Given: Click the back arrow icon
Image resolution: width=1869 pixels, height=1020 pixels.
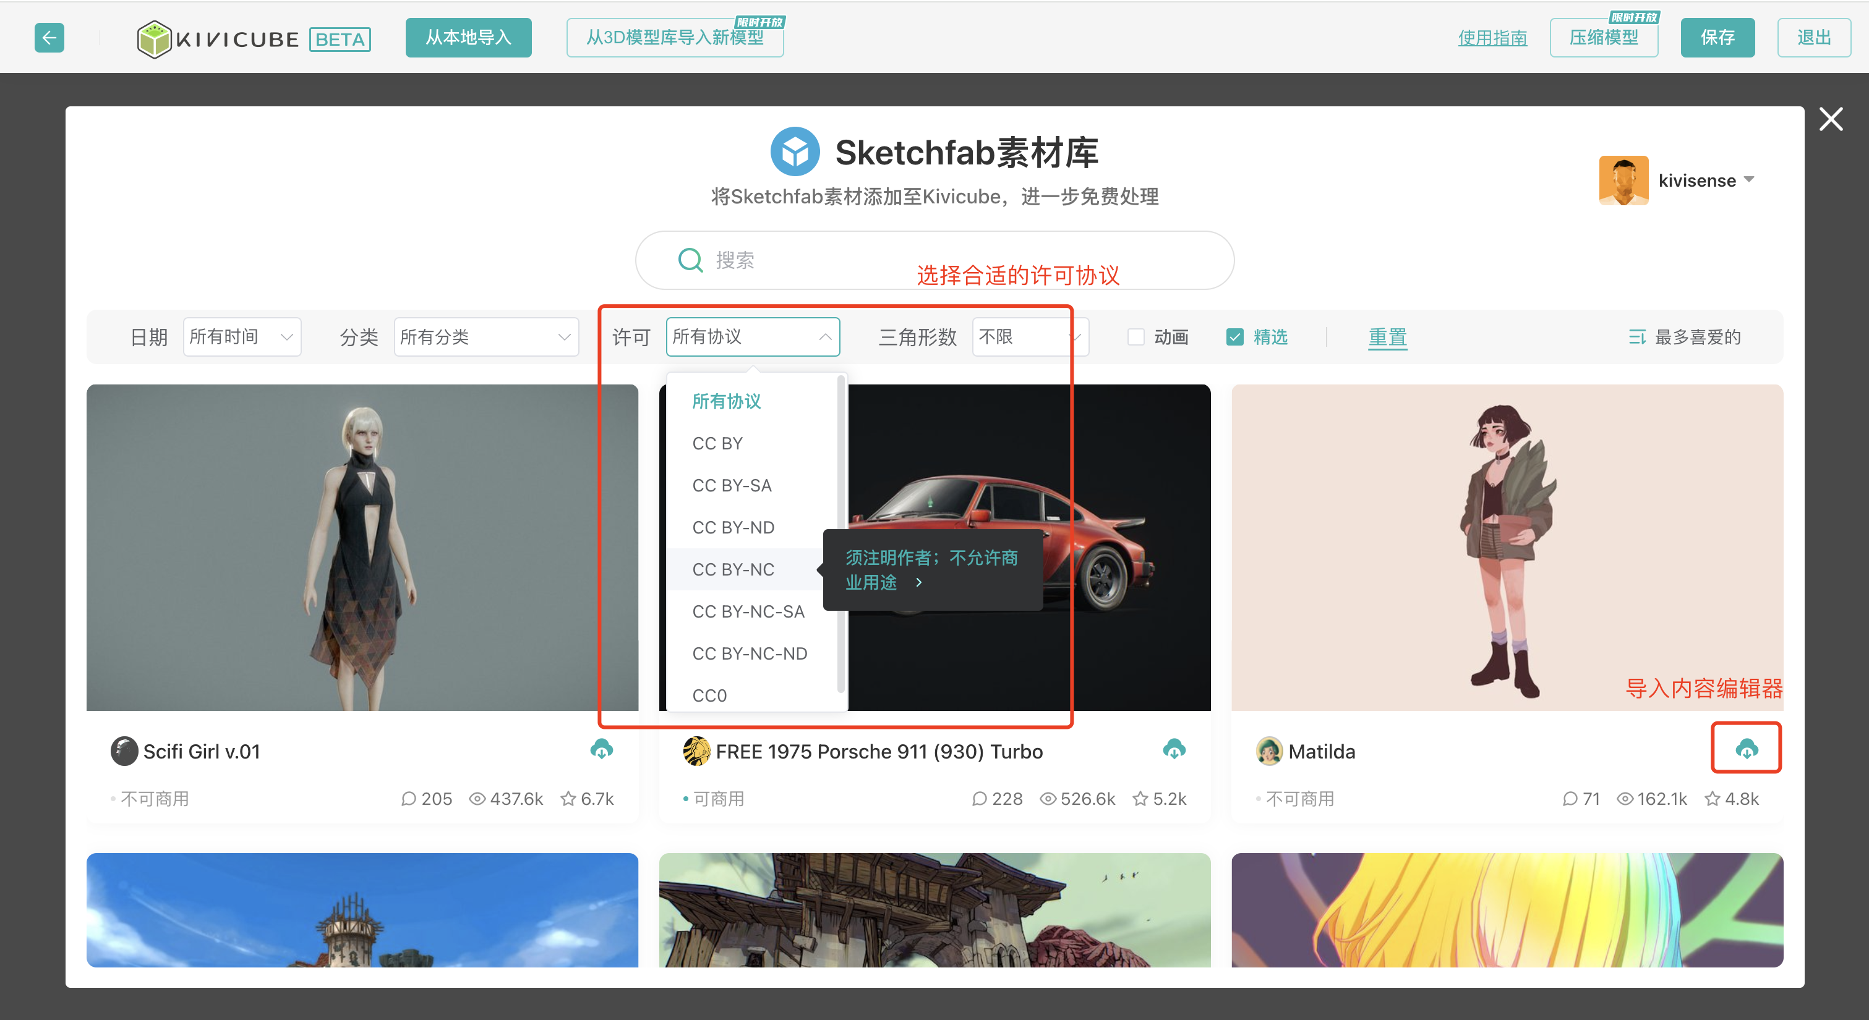Looking at the screenshot, I should pos(49,38).
